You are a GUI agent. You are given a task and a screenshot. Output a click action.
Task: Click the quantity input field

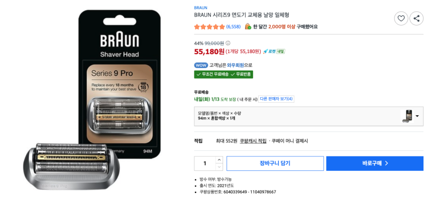(205, 163)
